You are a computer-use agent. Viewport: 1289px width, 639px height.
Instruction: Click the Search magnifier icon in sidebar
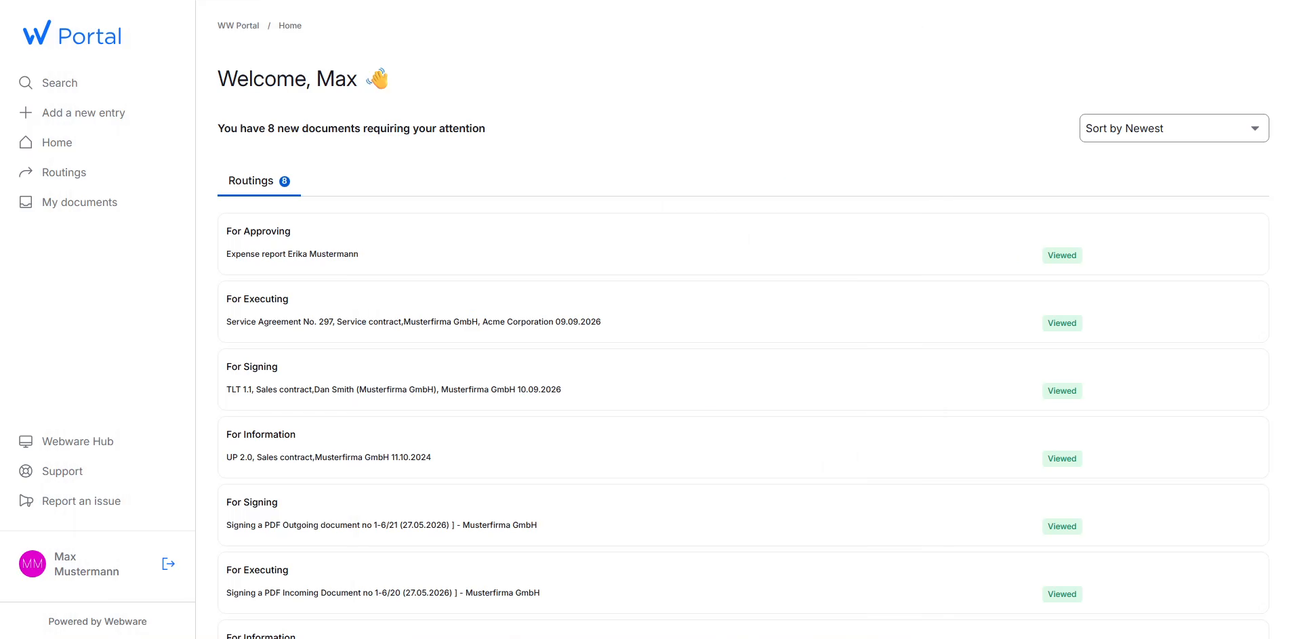[x=26, y=83]
